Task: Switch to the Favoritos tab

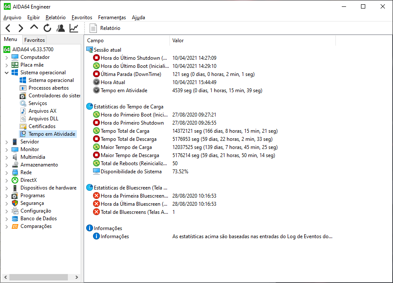Action: point(34,40)
